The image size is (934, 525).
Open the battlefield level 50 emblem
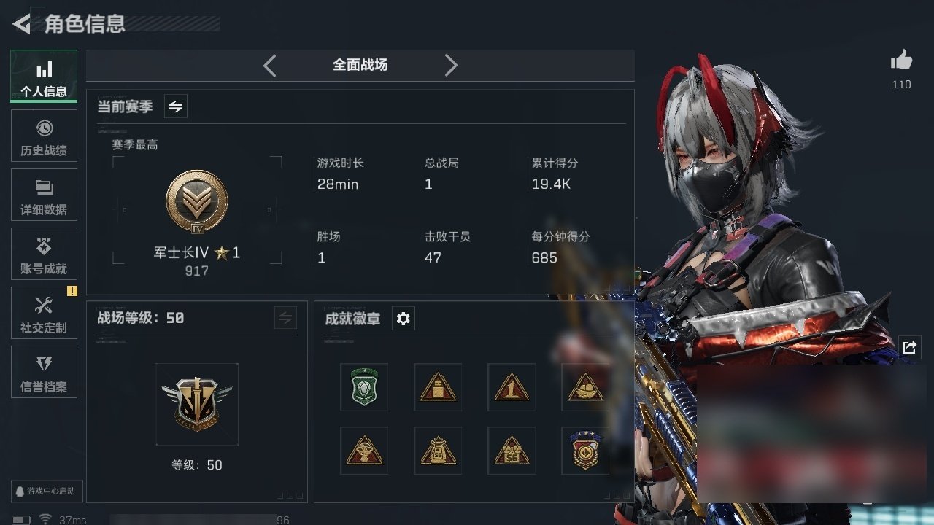[x=197, y=404]
